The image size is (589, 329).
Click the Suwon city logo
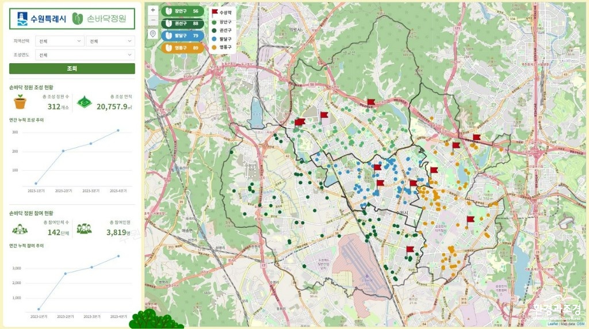[x=22, y=19]
